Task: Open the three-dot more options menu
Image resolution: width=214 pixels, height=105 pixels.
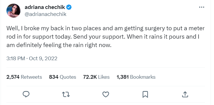Action: (x=202, y=7)
